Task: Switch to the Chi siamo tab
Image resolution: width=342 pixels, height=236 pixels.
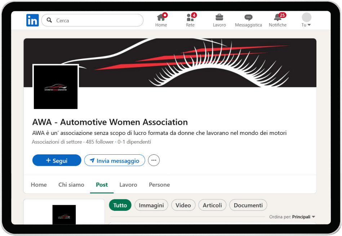Action: click(71, 185)
